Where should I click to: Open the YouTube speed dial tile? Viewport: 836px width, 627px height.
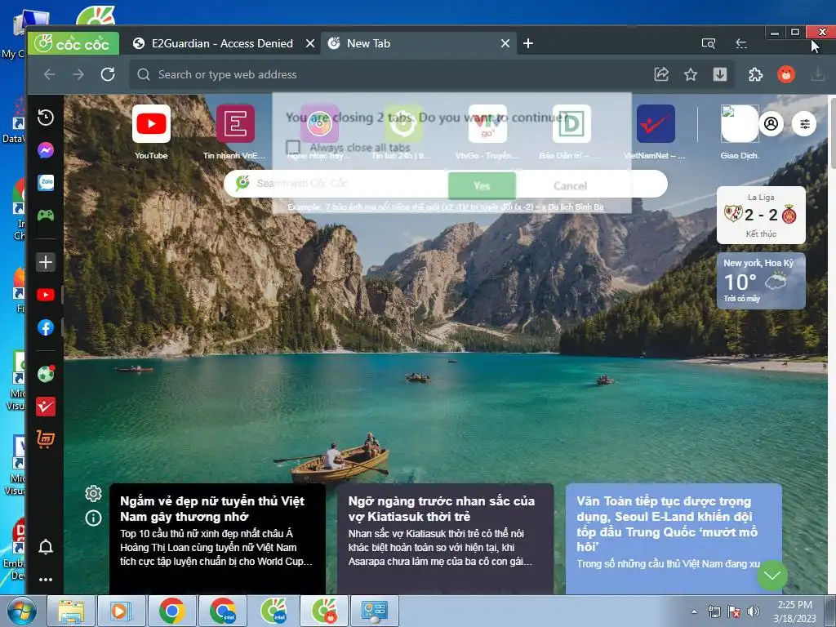click(x=151, y=132)
